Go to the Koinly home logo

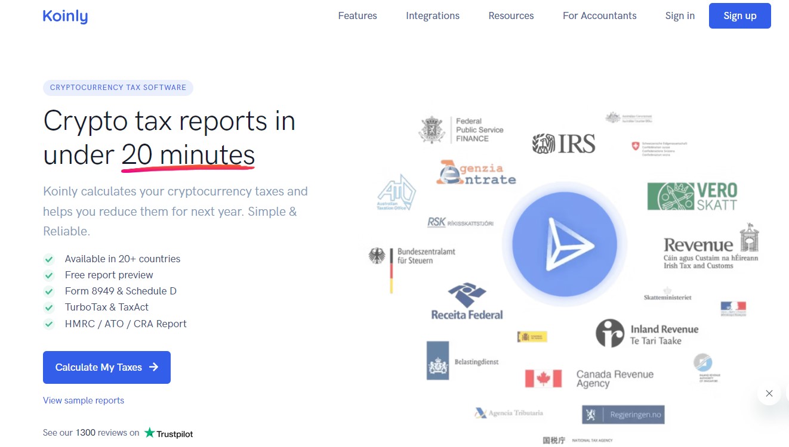point(65,16)
